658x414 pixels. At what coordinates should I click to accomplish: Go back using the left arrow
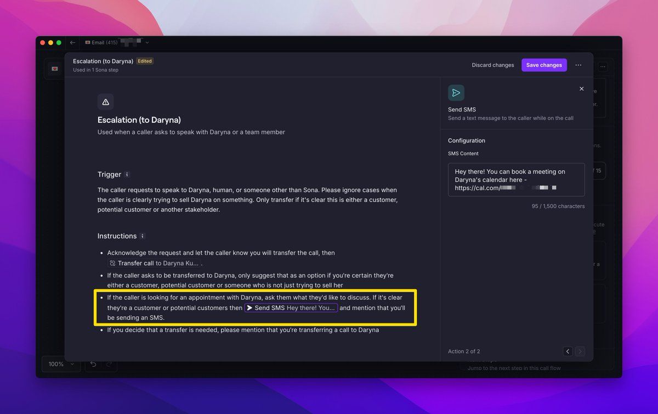(x=73, y=42)
